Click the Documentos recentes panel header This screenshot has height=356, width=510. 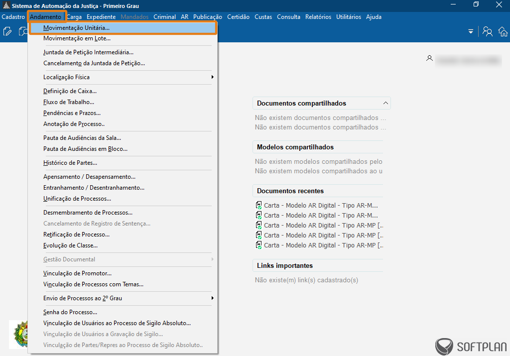click(318, 191)
